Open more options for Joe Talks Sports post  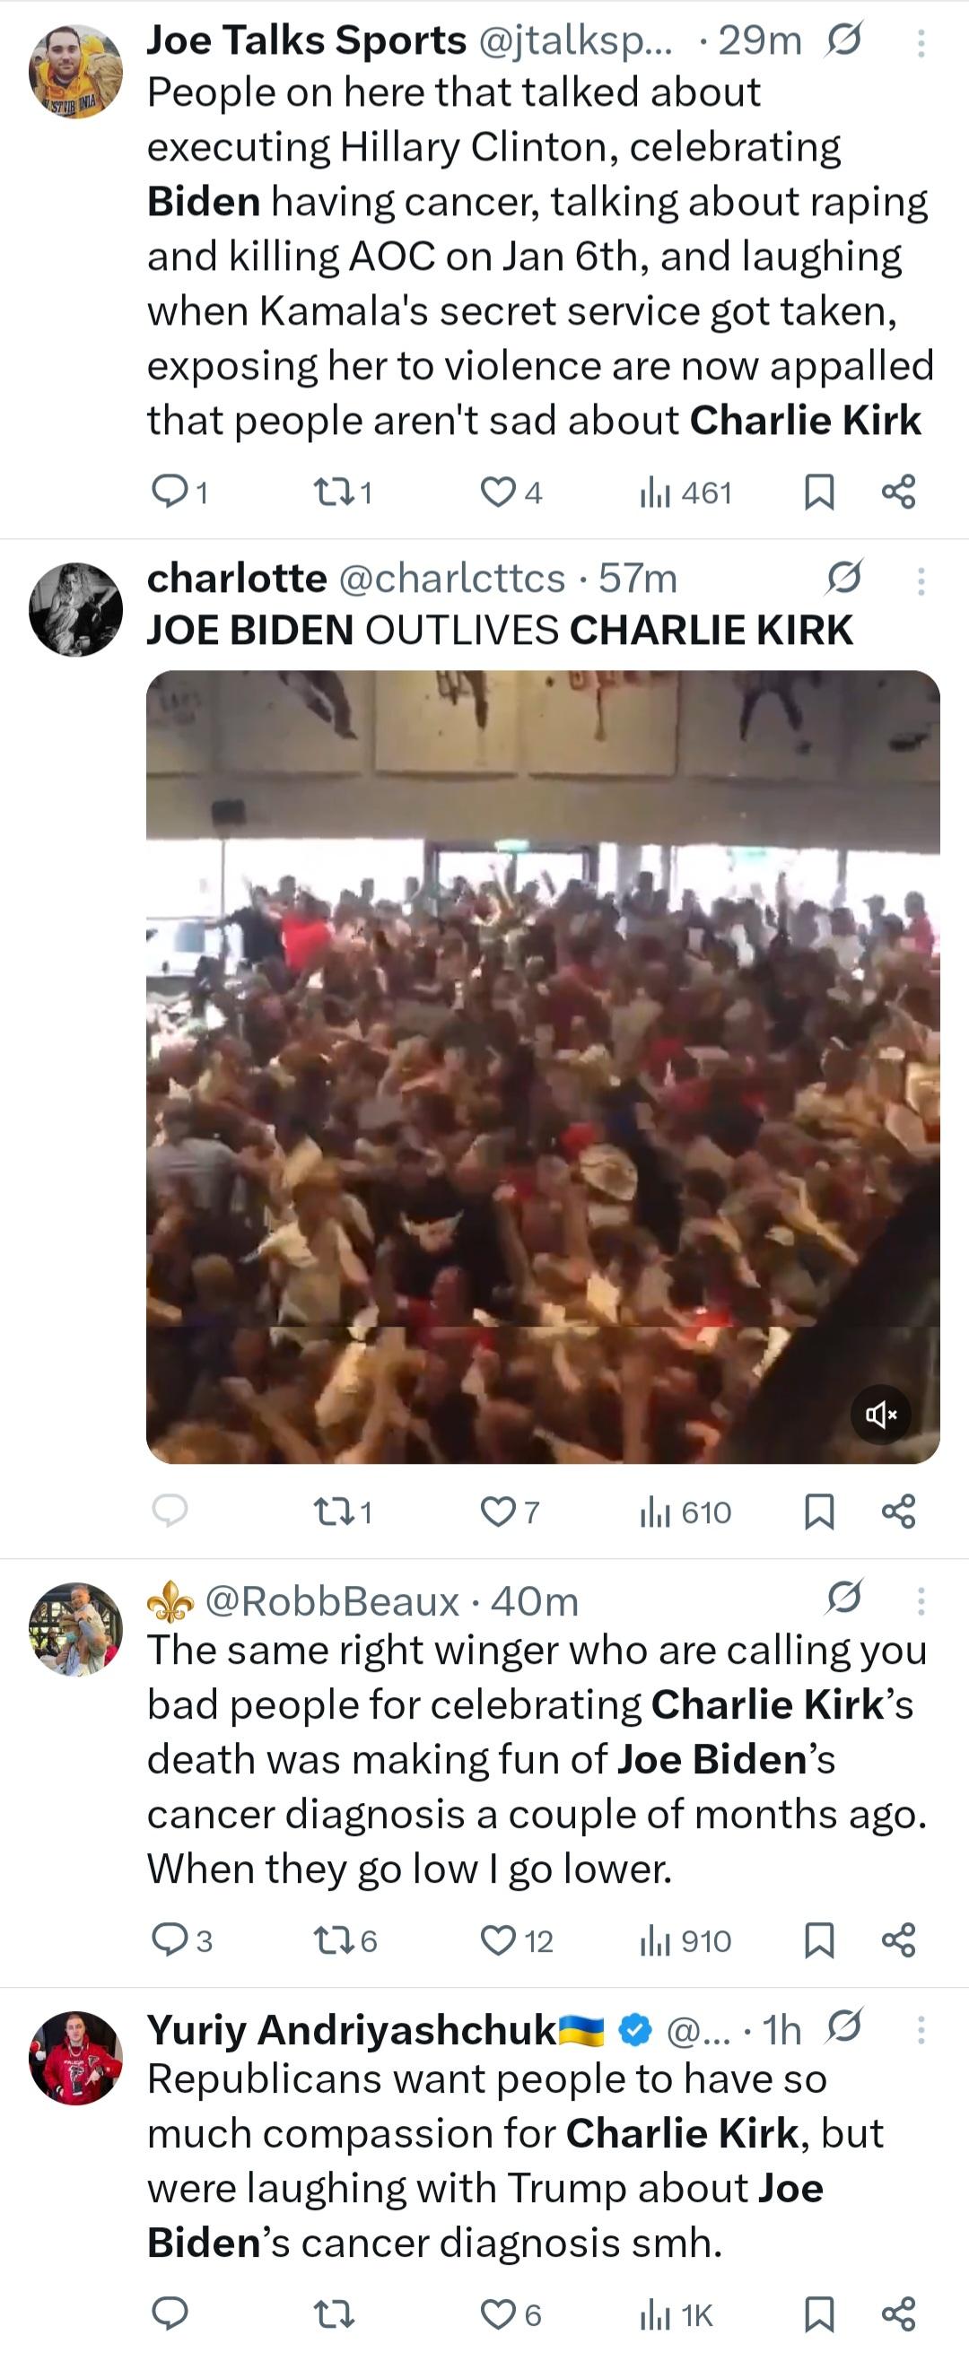point(921,42)
